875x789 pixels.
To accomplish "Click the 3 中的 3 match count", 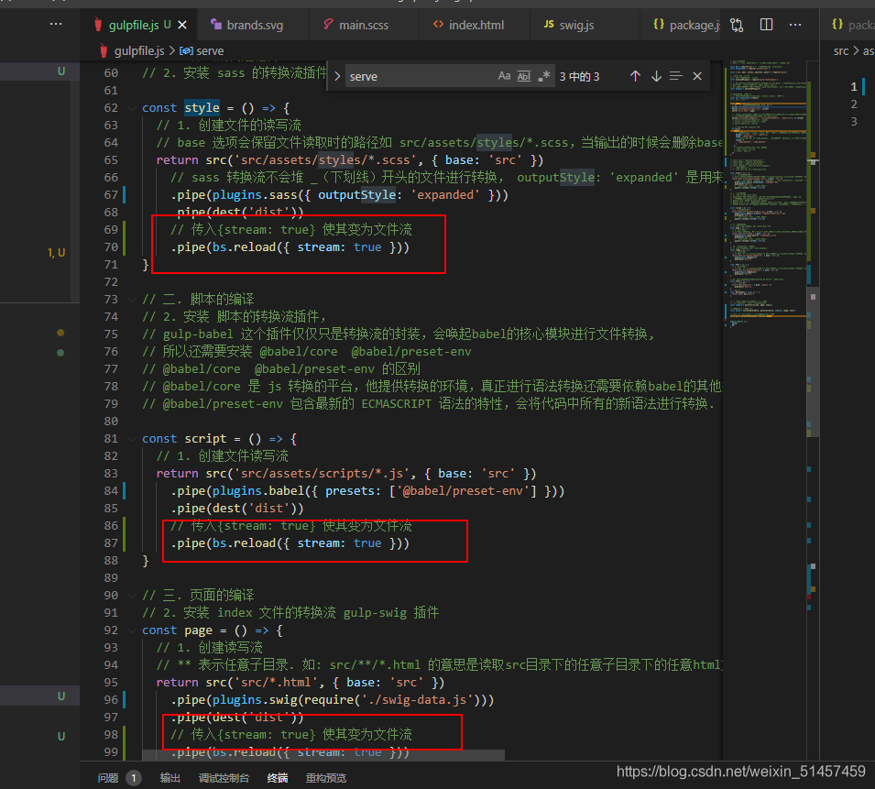I will (579, 76).
